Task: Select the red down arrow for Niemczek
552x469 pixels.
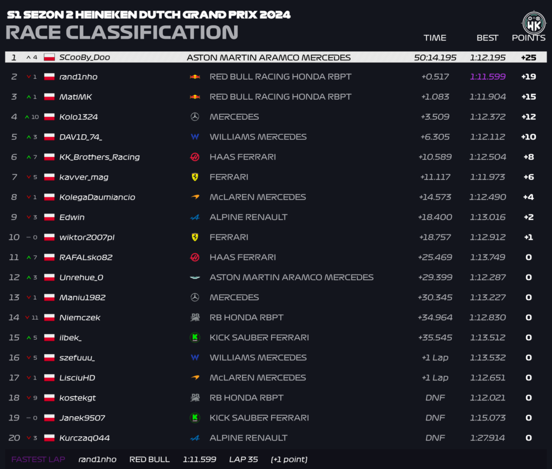Action: [27, 318]
